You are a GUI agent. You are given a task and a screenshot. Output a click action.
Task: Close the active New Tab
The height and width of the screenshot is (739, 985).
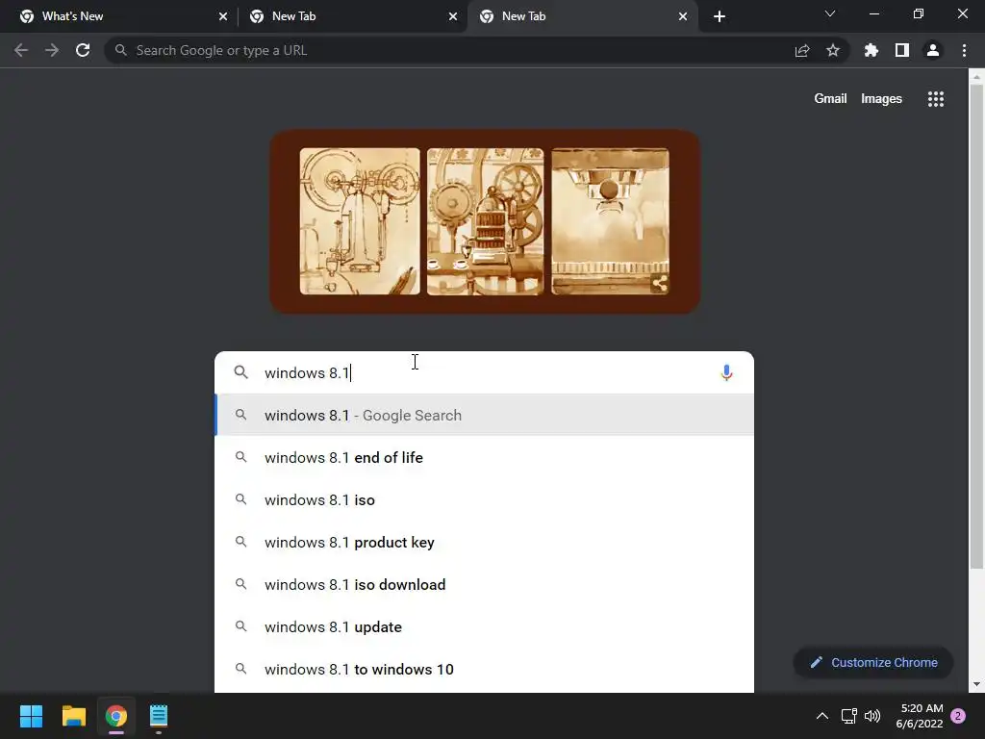(683, 16)
